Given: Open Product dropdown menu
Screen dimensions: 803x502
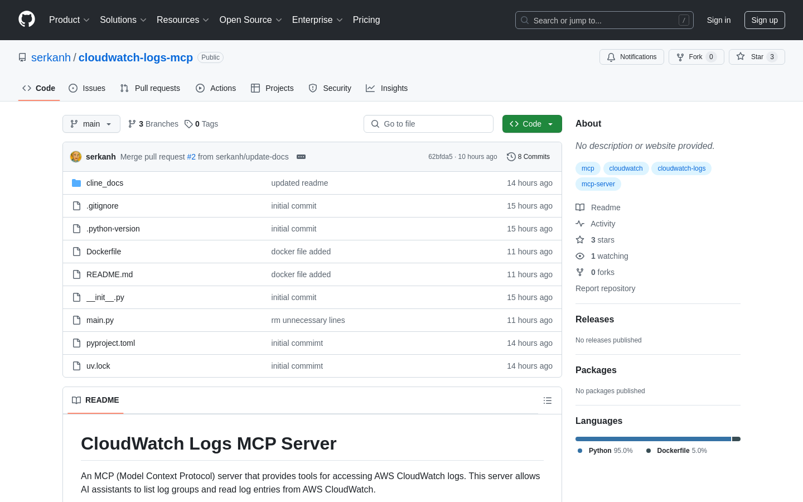Looking at the screenshot, I should tap(69, 20).
